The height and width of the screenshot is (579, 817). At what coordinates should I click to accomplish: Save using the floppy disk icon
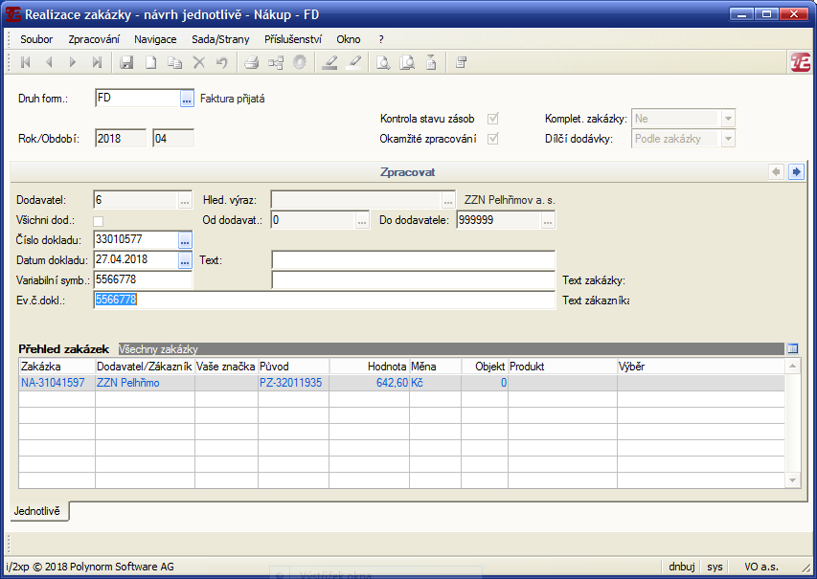126,62
